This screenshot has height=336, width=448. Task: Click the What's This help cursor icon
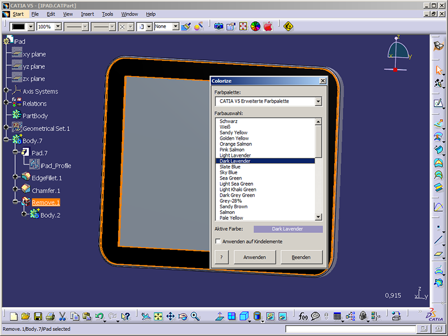point(125,316)
